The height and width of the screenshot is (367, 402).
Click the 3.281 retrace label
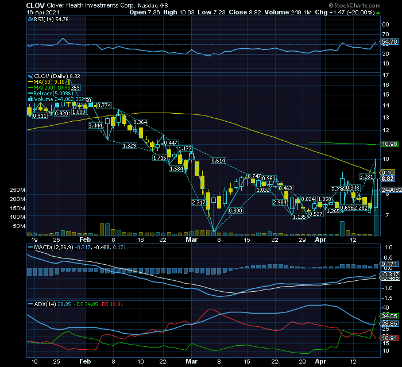tap(366, 176)
